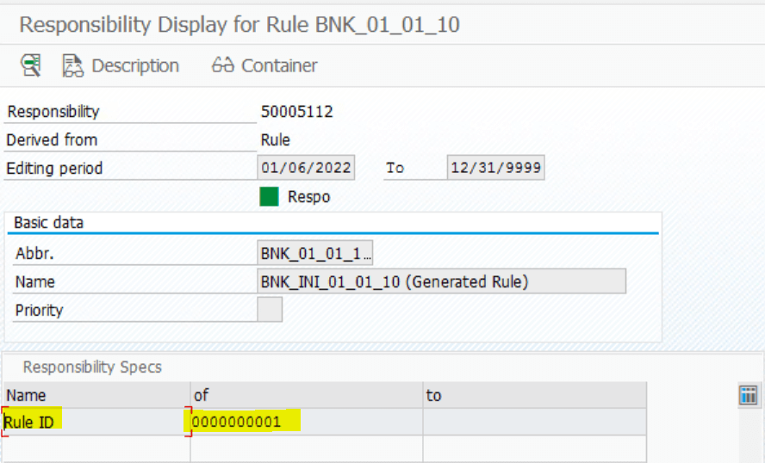Click the 'Basic data' group heading
Image resolution: width=765 pixels, height=463 pixels.
click(49, 223)
